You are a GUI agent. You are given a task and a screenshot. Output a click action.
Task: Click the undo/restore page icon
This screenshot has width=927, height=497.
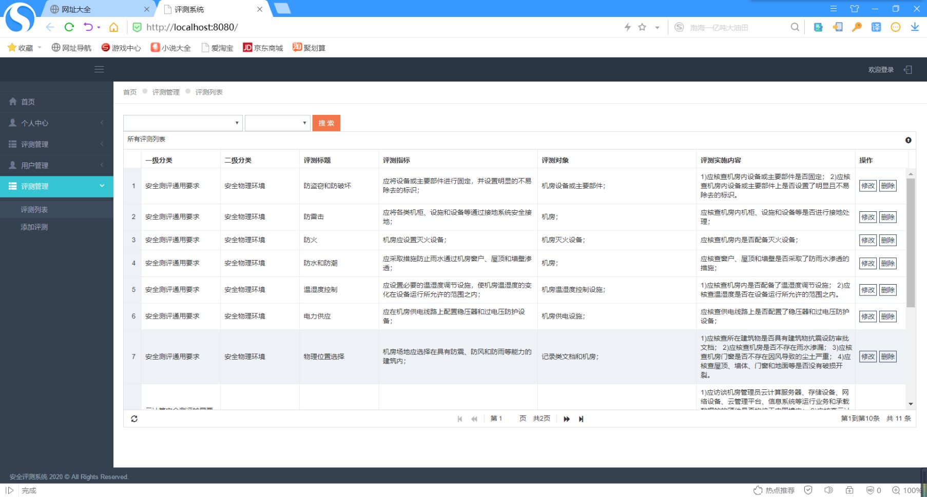click(88, 27)
